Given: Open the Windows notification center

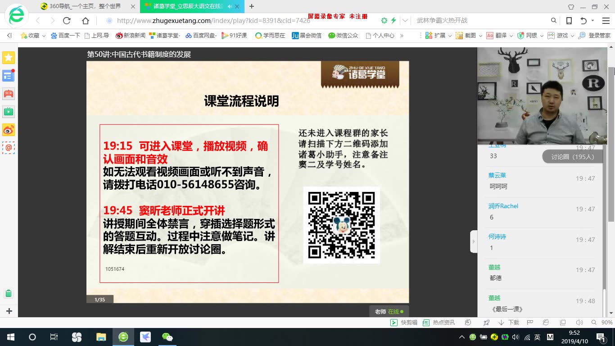Looking at the screenshot, I should click(x=601, y=337).
